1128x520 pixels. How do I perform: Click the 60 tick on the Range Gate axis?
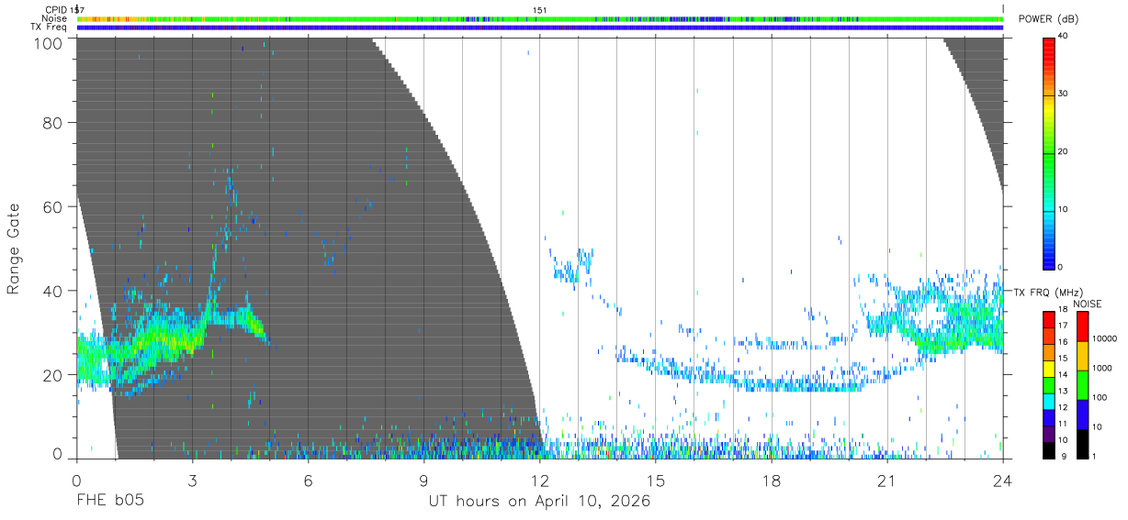pyautogui.click(x=52, y=206)
